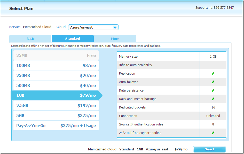Select the 1GB $79/mo plan row
The image size is (244, 154).
pyautogui.click(x=56, y=95)
